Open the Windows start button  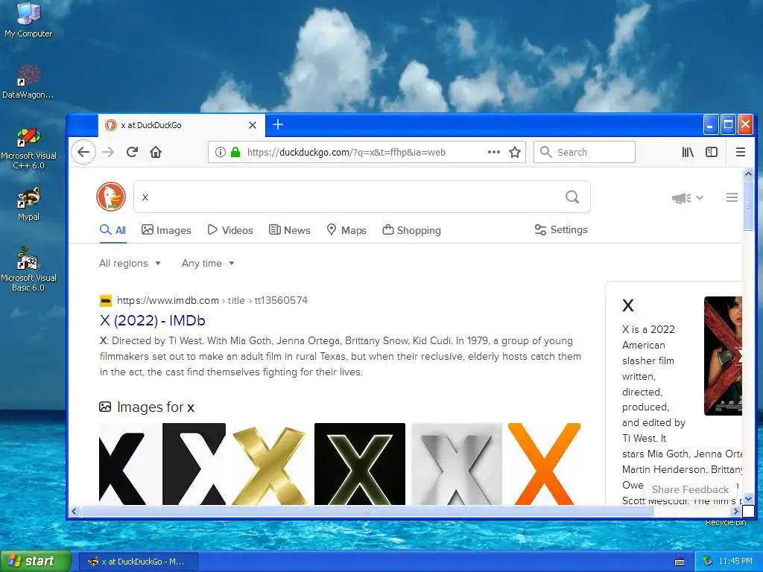tap(36, 562)
